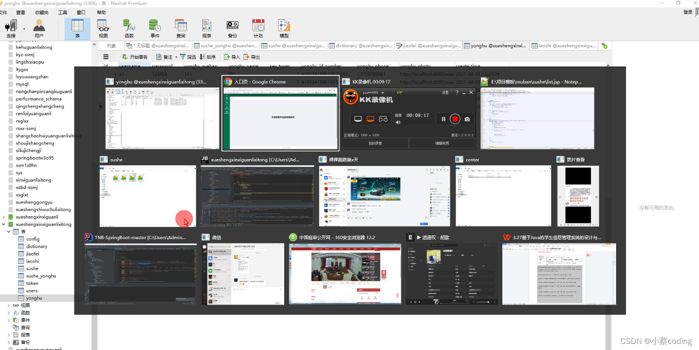Select the config table in the tree
The image size is (699, 350).
[x=32, y=239]
